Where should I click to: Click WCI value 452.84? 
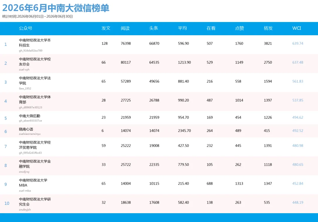pyautogui.click(x=298, y=184)
